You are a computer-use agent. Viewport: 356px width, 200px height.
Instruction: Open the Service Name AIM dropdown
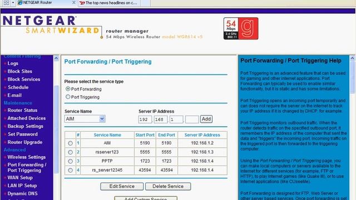(x=85, y=119)
